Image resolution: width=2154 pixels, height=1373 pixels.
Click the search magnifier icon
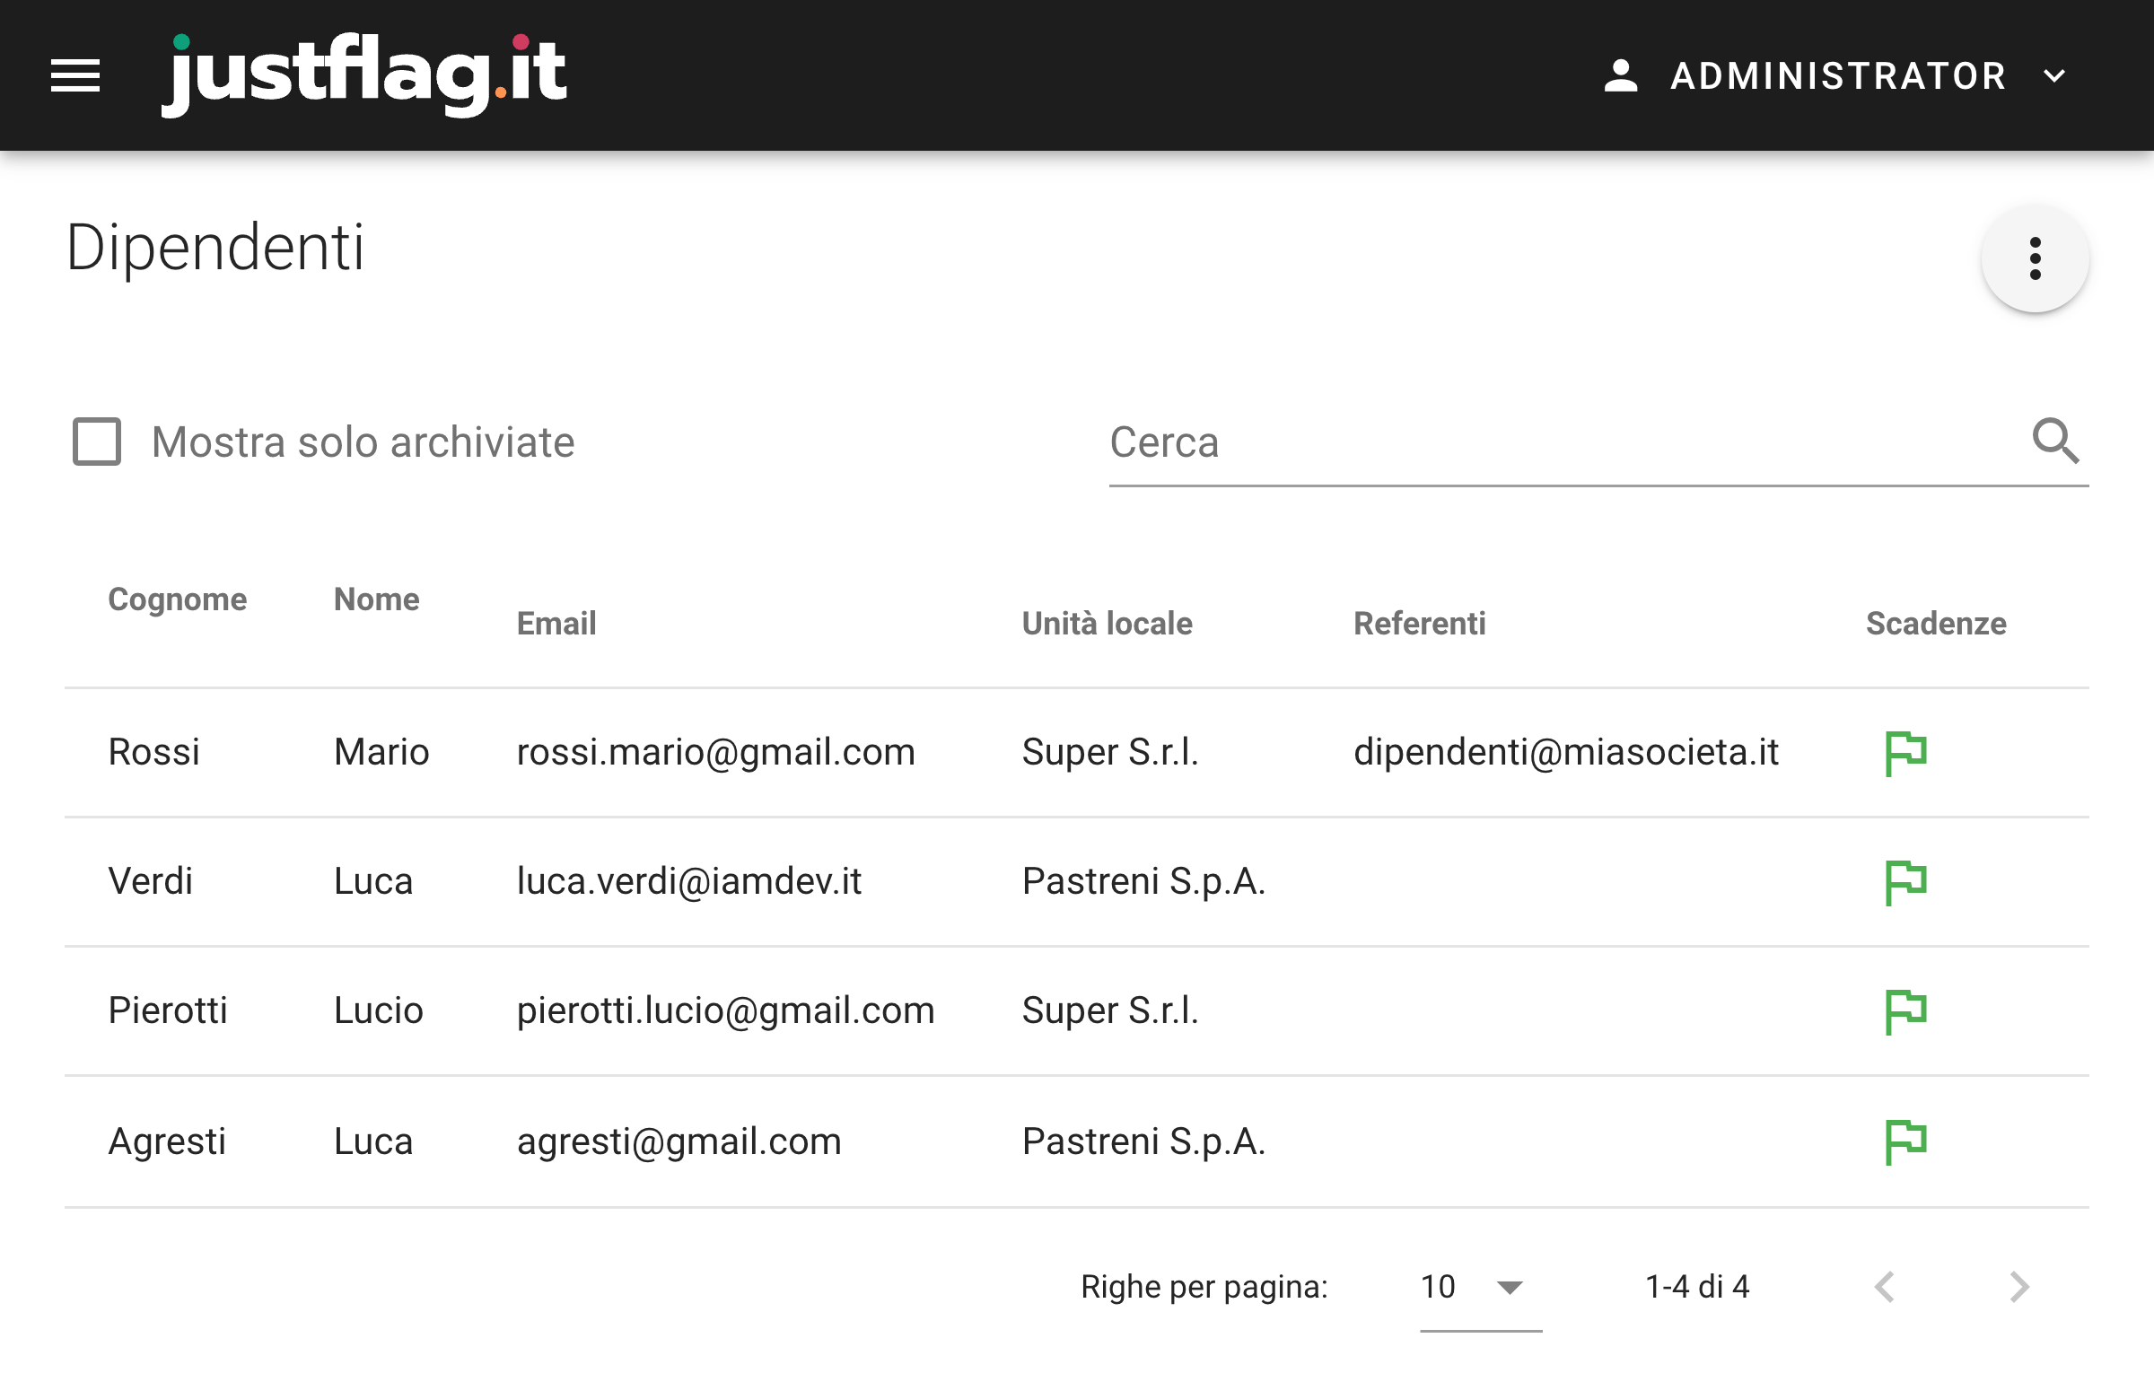tap(2054, 441)
